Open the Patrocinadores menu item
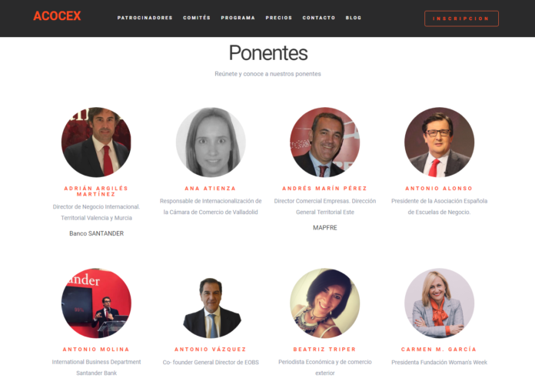This screenshot has height=385, width=535. [x=145, y=18]
